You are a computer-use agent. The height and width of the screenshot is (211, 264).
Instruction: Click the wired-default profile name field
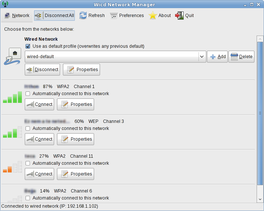tap(112, 57)
